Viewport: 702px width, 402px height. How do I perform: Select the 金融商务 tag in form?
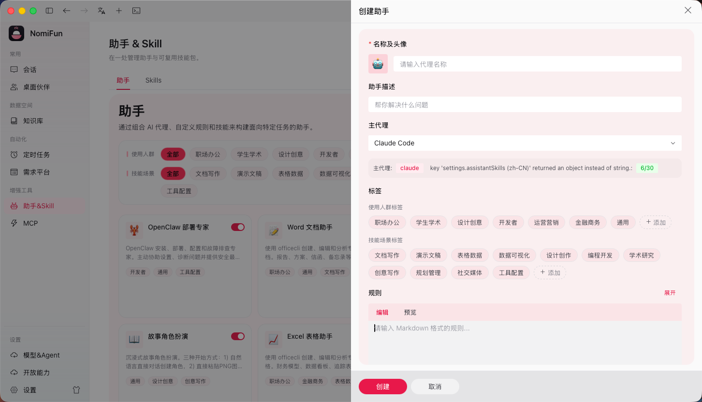(x=588, y=222)
